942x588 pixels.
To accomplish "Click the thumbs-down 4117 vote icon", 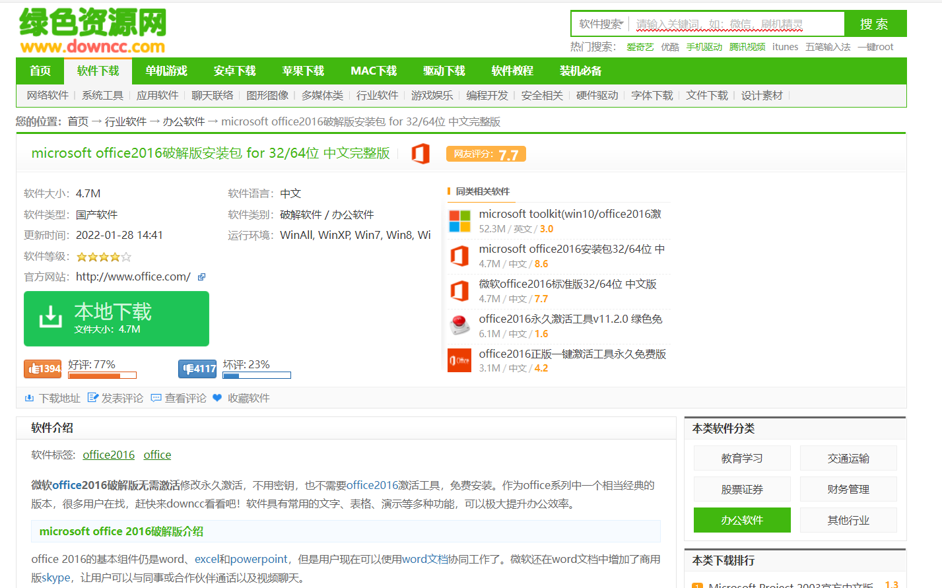I will click(197, 369).
